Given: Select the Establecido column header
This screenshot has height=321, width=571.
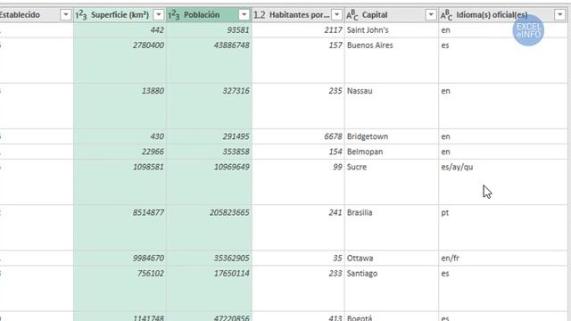Looking at the screenshot, I should coord(36,15).
